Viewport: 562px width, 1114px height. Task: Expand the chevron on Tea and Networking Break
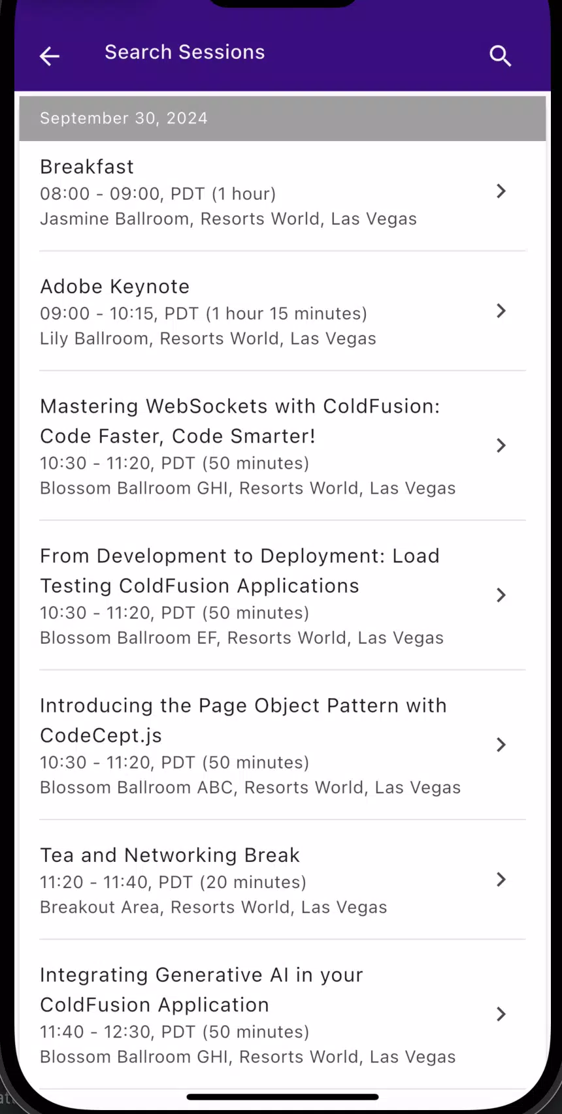[501, 880]
